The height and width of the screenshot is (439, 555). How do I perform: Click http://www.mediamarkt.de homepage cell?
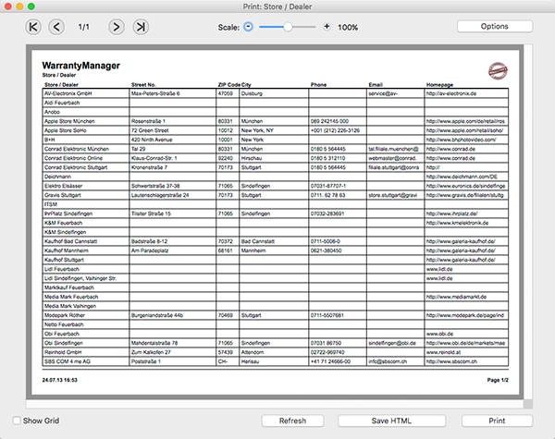pyautogui.click(x=466, y=297)
